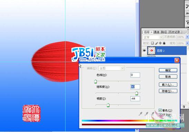Select the first eyedropper tool in dialog

140,114
